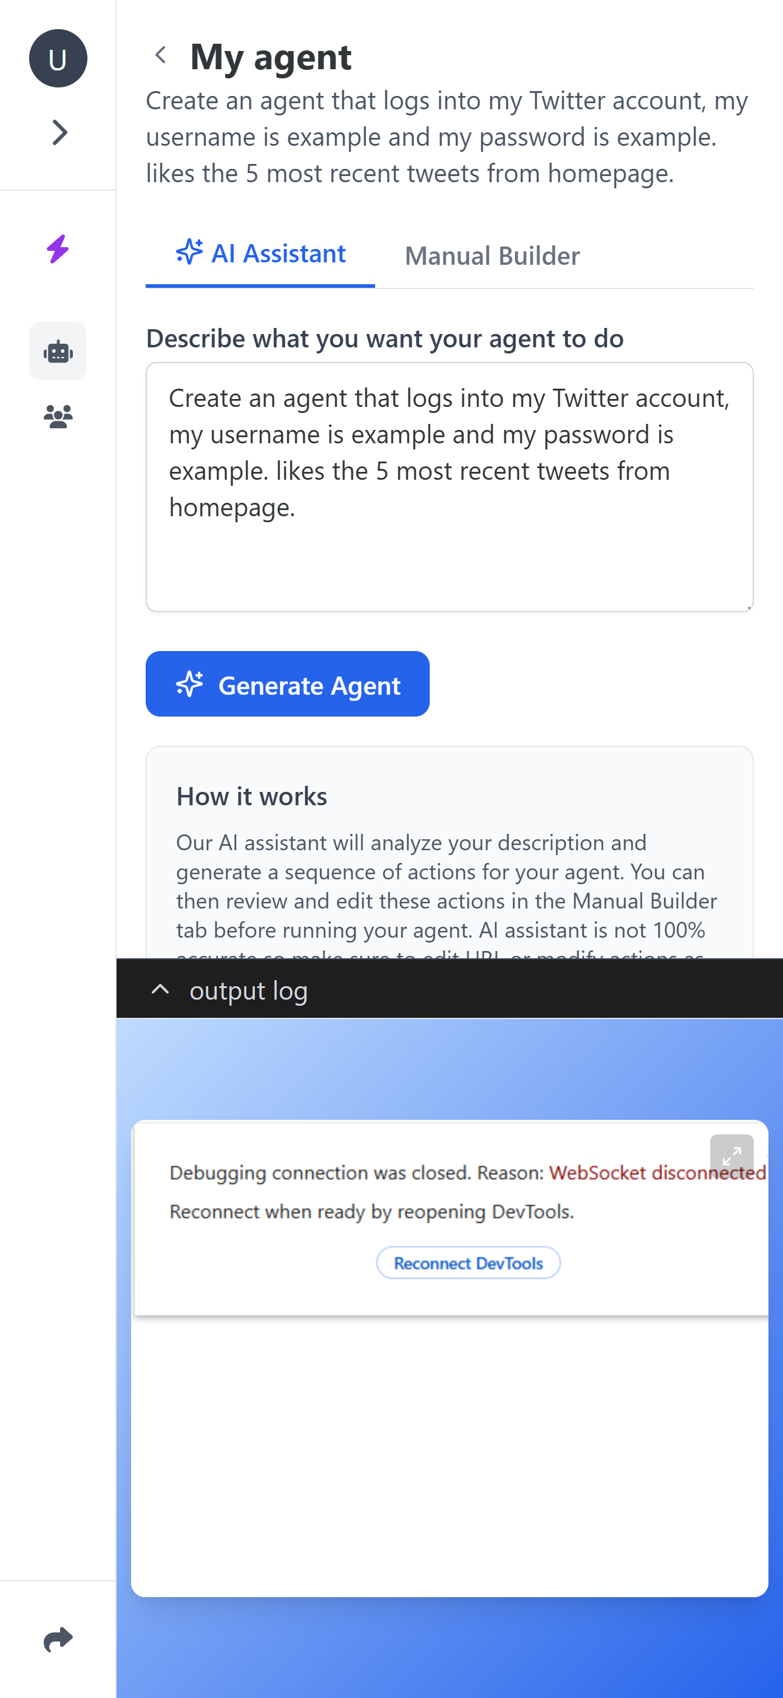The image size is (783, 1698).
Task: Click the WebSocket disconnected error text
Action: (657, 1173)
